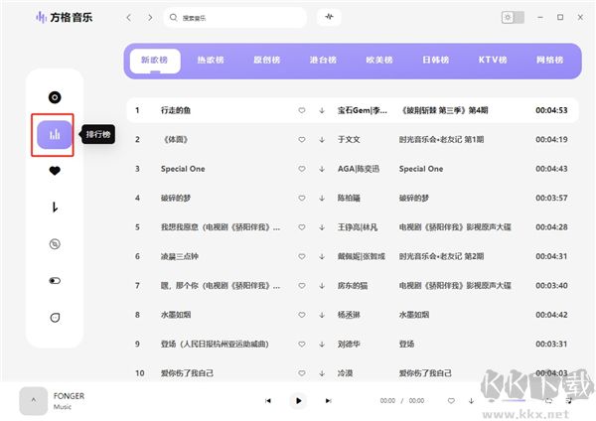
Task: Click the circular record sidebar icon
Action: pyautogui.click(x=55, y=244)
